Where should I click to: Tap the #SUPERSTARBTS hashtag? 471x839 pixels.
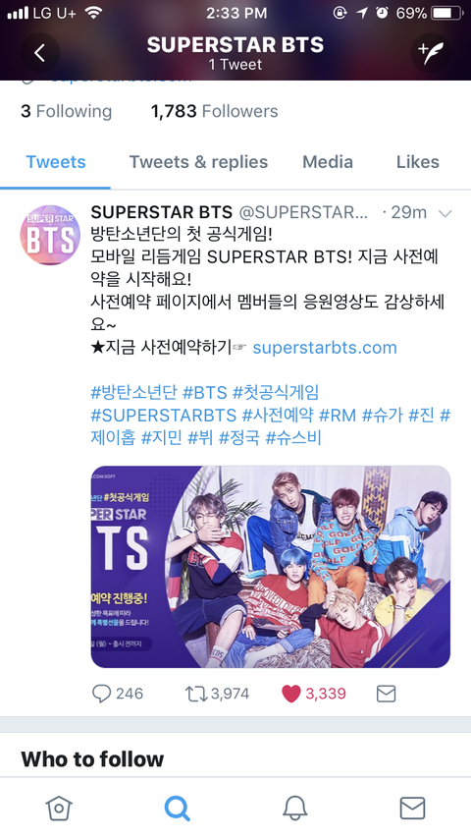coord(164,415)
